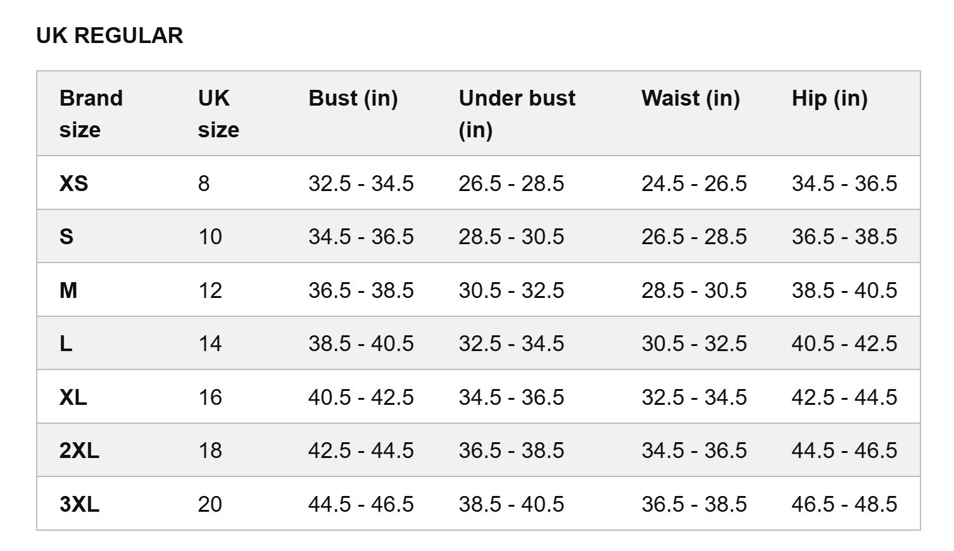Select the S brand size row

[x=479, y=237]
